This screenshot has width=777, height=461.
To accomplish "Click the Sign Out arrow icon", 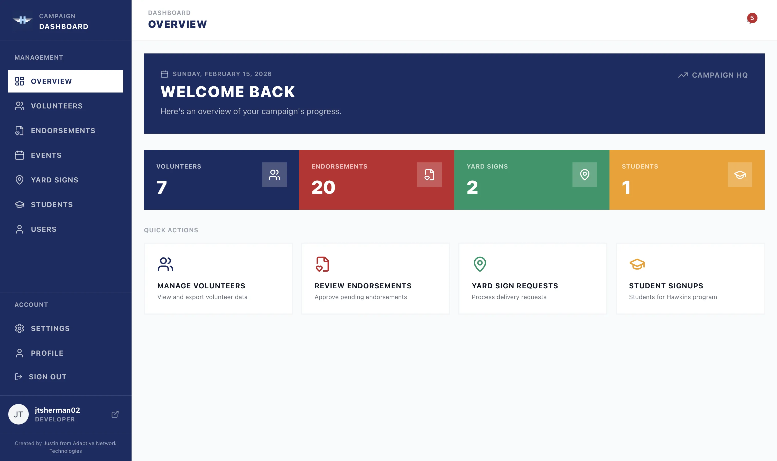I will pyautogui.click(x=19, y=376).
